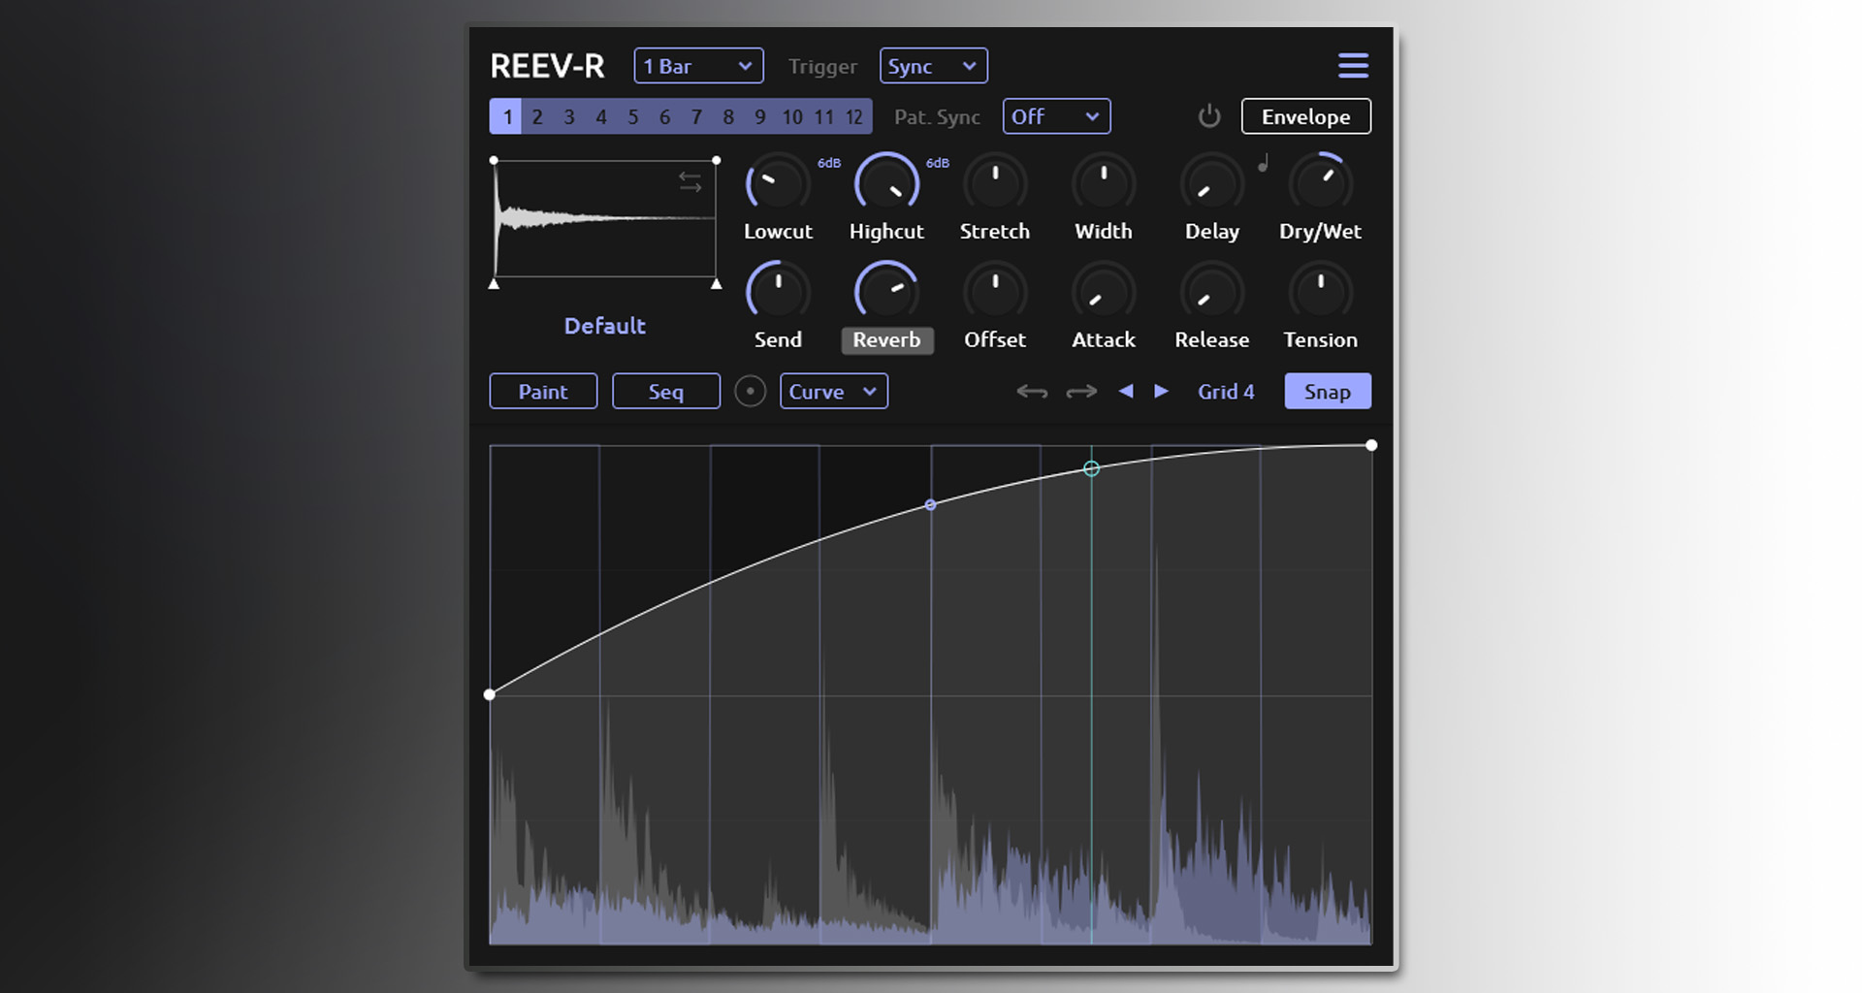Select pattern 6
Viewport: 1862px width, 993px height.
point(665,116)
